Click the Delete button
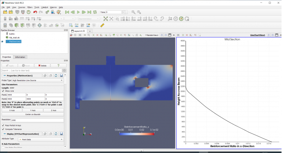The height and width of the screenshot is (153, 283). point(42,65)
